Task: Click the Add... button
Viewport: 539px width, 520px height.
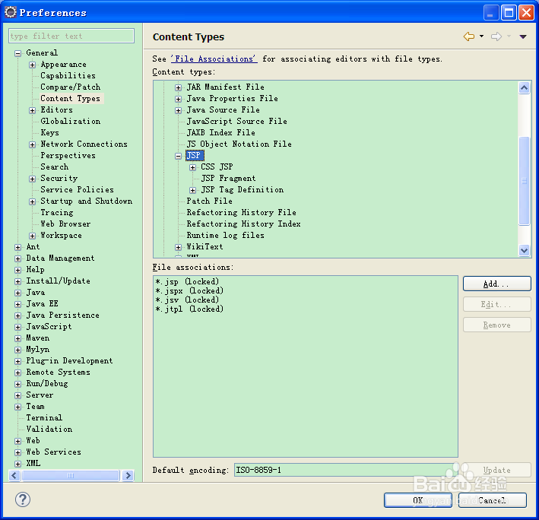Action: 496,284
